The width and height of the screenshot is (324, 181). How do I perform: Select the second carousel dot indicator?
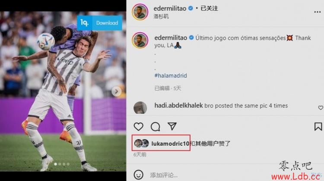60,164
